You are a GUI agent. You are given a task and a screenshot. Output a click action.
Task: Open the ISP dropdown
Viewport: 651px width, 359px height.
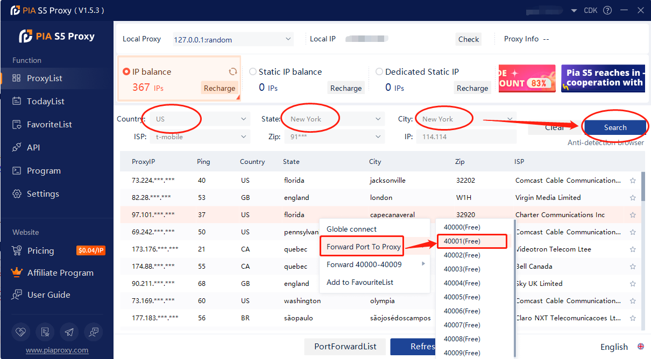tap(201, 137)
